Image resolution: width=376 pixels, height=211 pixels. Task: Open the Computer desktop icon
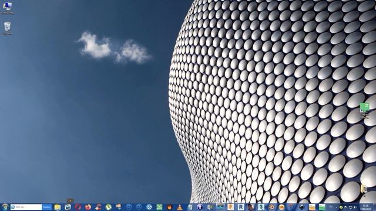[x=7, y=8]
